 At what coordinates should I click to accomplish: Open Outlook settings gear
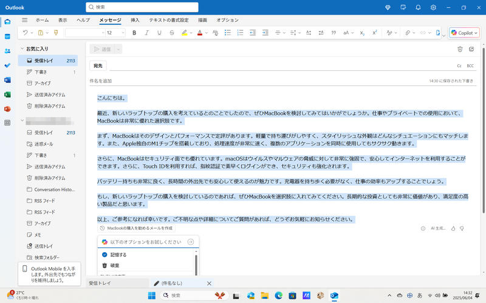coord(433,7)
